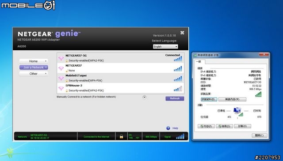Image resolution: width=283 pixels, height=161 pixels.
Task: Click the pink Wi-Fi icon beside NETGEAR57
Action: coord(61,68)
